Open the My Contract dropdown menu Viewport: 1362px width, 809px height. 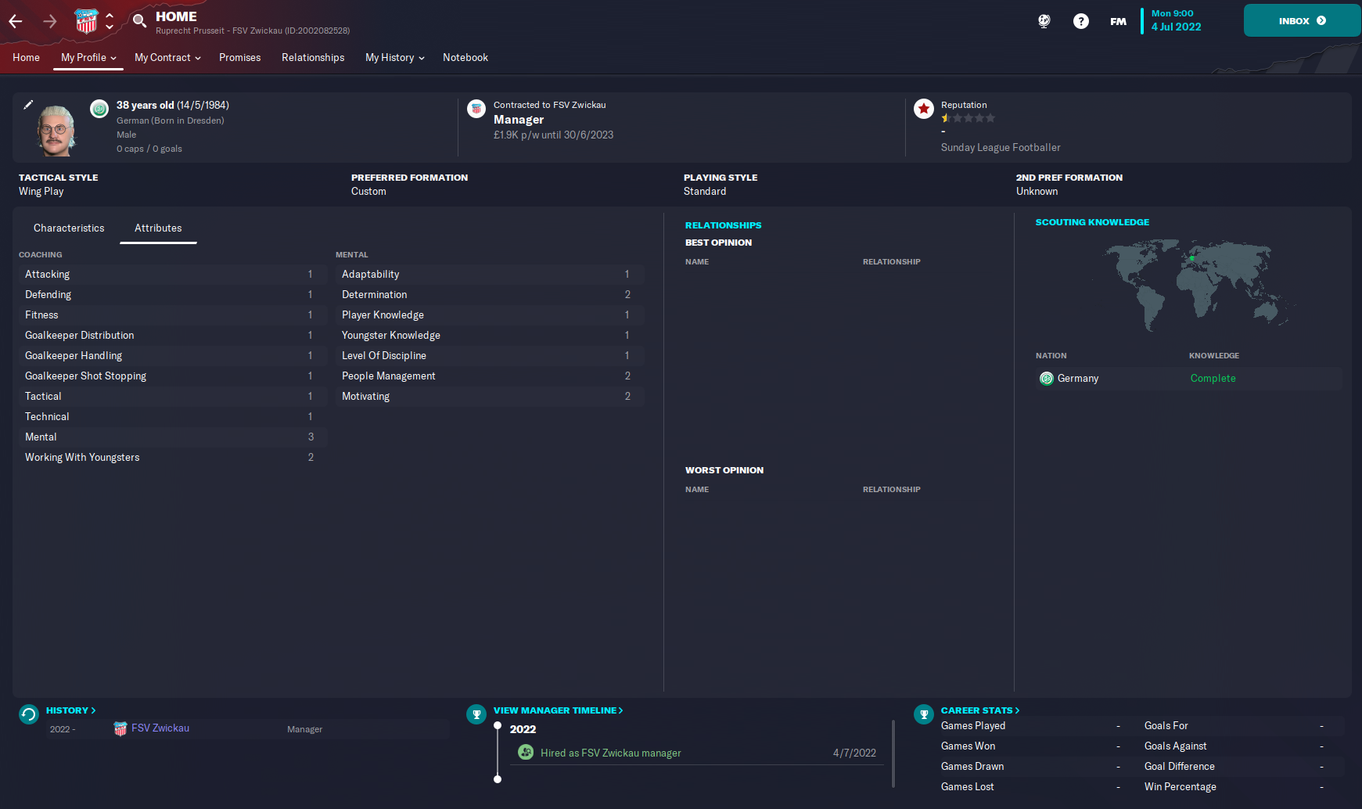167,58
